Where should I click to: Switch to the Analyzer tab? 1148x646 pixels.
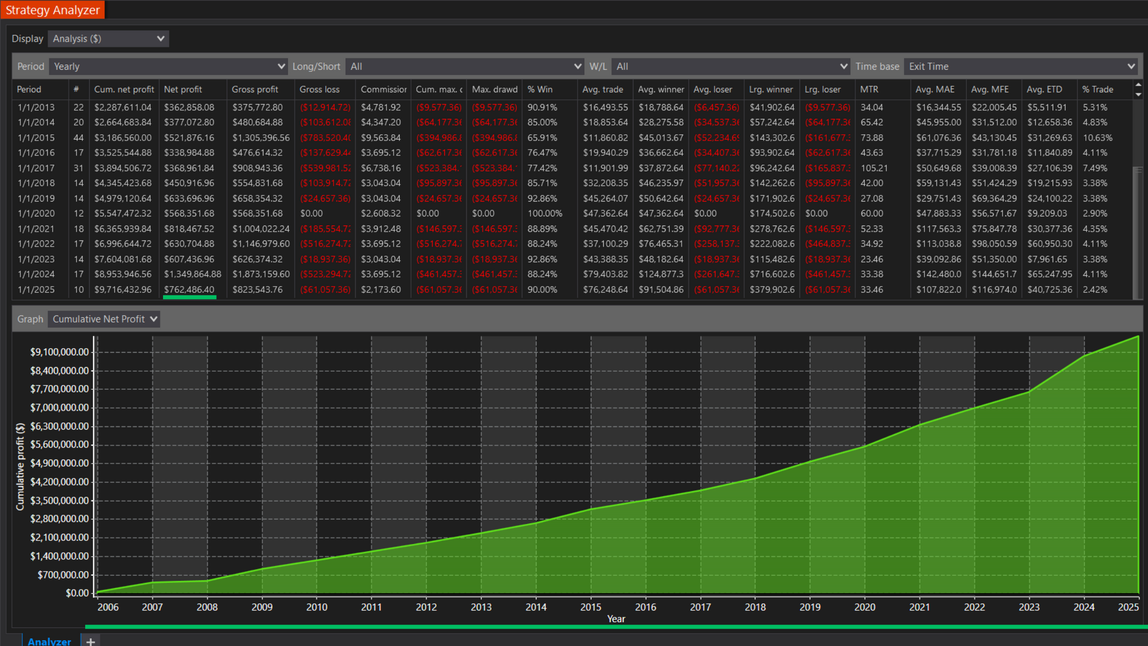click(x=49, y=641)
